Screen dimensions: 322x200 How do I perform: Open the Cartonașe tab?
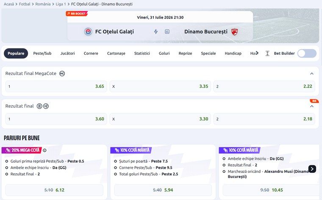tap(116, 53)
